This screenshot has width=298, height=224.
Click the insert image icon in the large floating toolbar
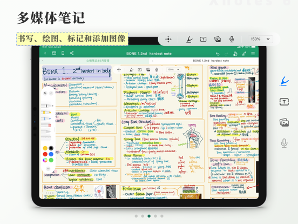218,39
